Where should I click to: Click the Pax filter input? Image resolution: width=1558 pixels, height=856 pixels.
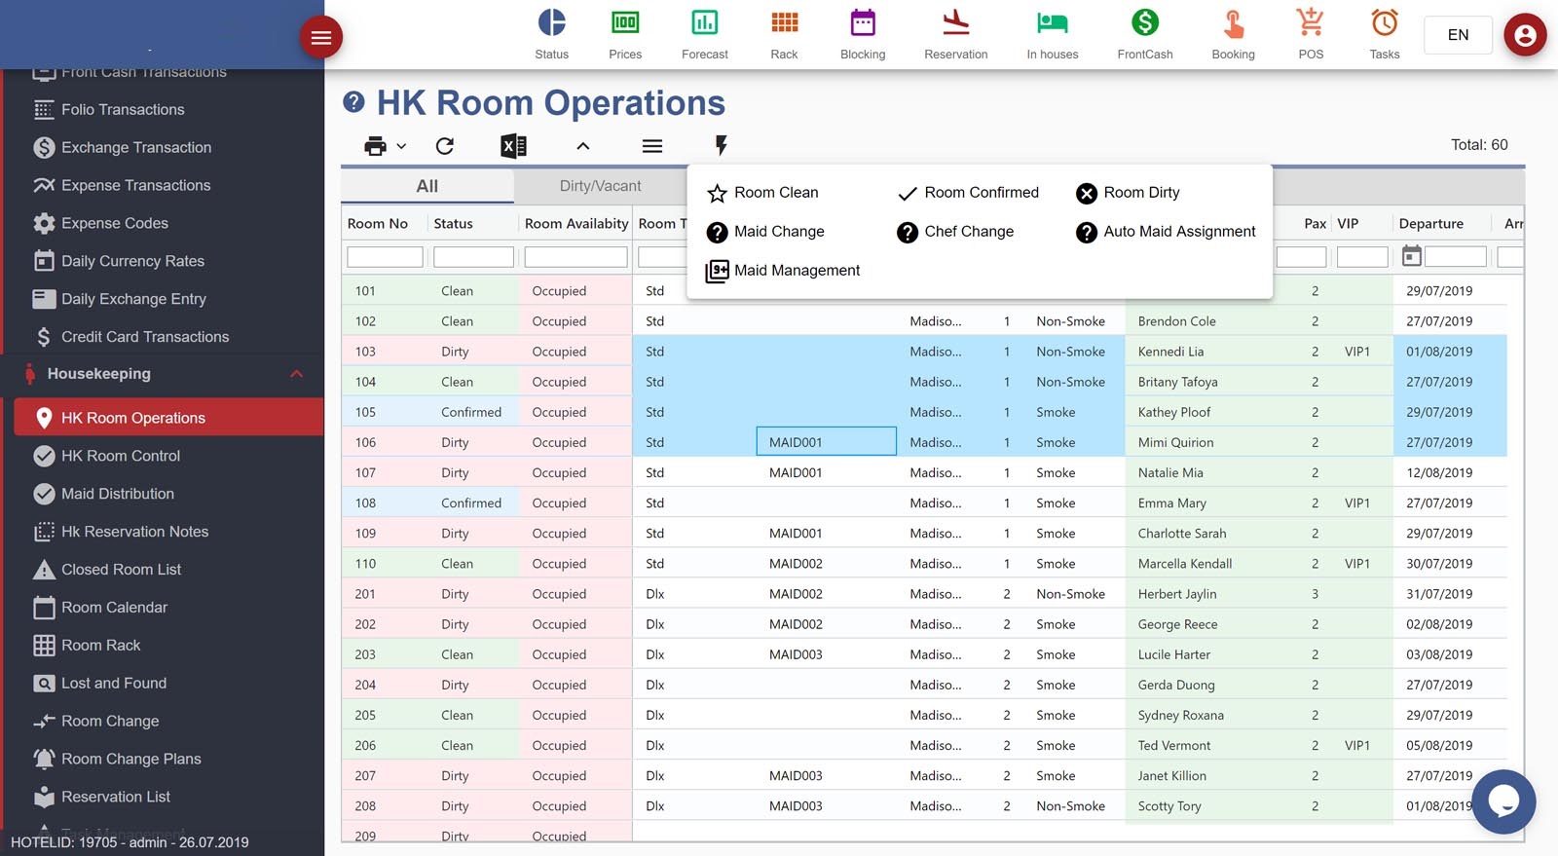[x=1301, y=257]
